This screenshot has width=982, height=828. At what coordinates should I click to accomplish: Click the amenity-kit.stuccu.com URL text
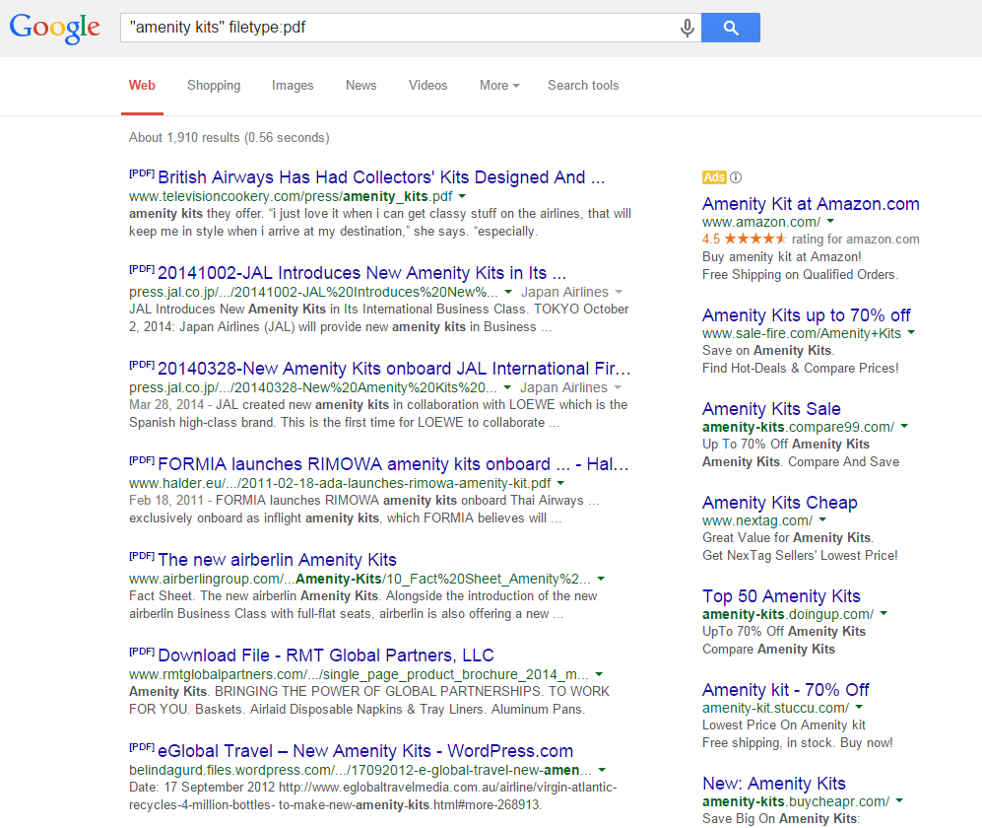776,708
